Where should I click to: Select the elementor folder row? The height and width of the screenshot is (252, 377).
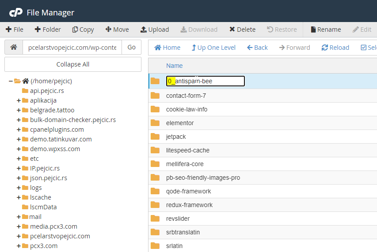263,123
